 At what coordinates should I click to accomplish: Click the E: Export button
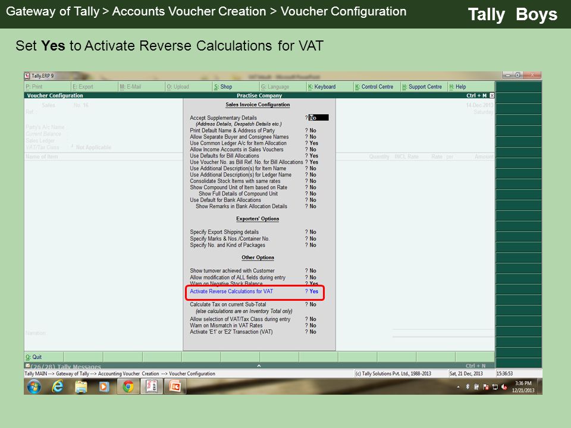tap(95, 87)
